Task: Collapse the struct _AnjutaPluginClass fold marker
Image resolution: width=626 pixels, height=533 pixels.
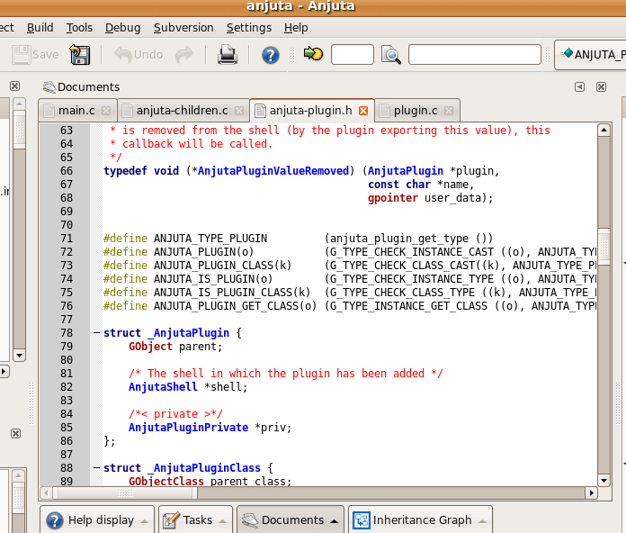Action: coord(96,468)
